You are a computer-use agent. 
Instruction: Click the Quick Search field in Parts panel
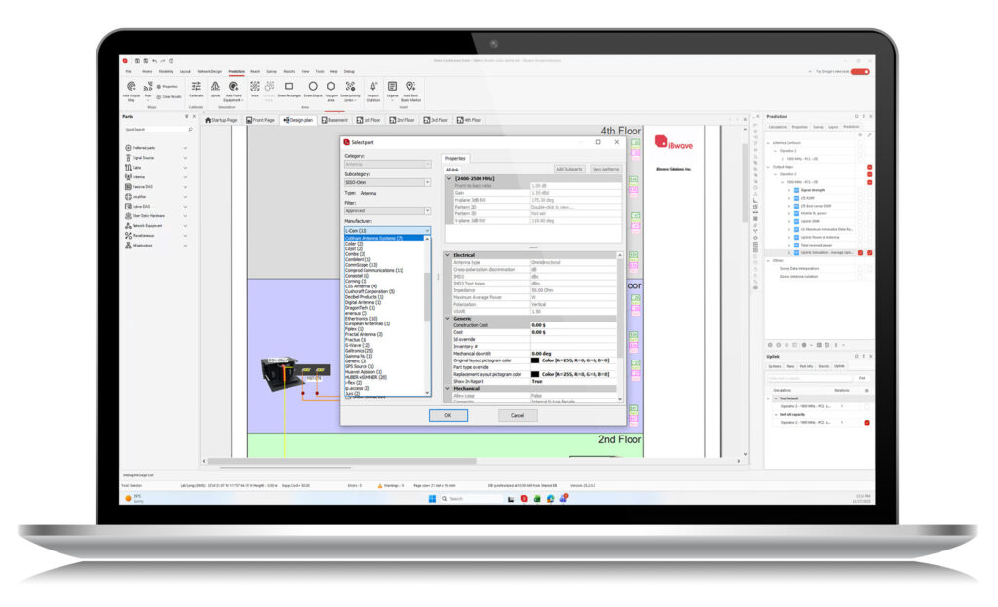156,128
